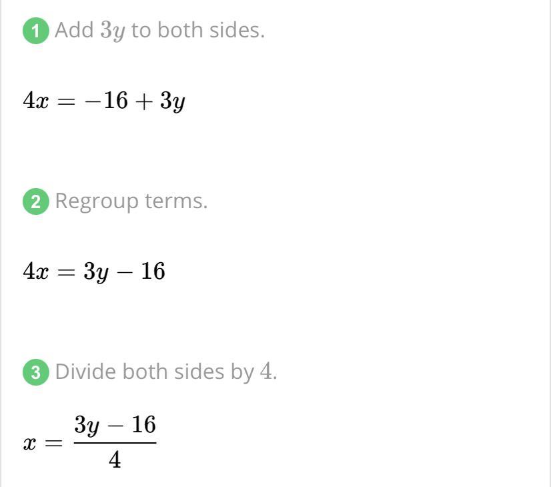Select the equation 4x = −16 + 3y

[x=104, y=101]
